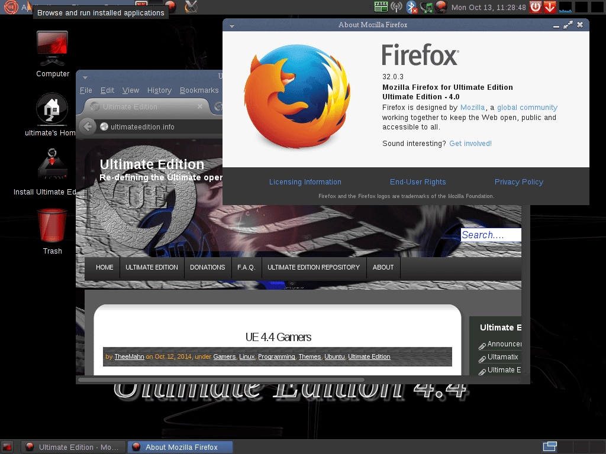Screen dimensions: 606x454
Task: Open End-User Rights link
Action: click(x=418, y=182)
